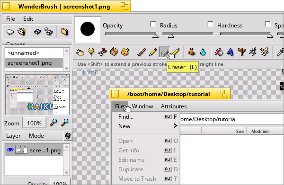Select the cardboard box transform tool
Screen dimensions: 284x185
[114, 52]
